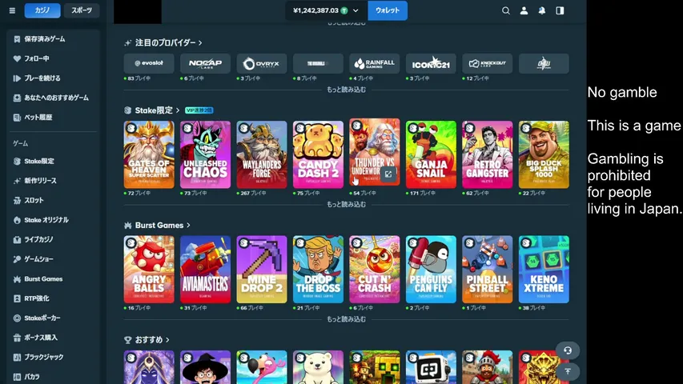This screenshot has width=683, height=384.
Task: Open Waylanders Forge game thumbnail
Action: click(262, 154)
